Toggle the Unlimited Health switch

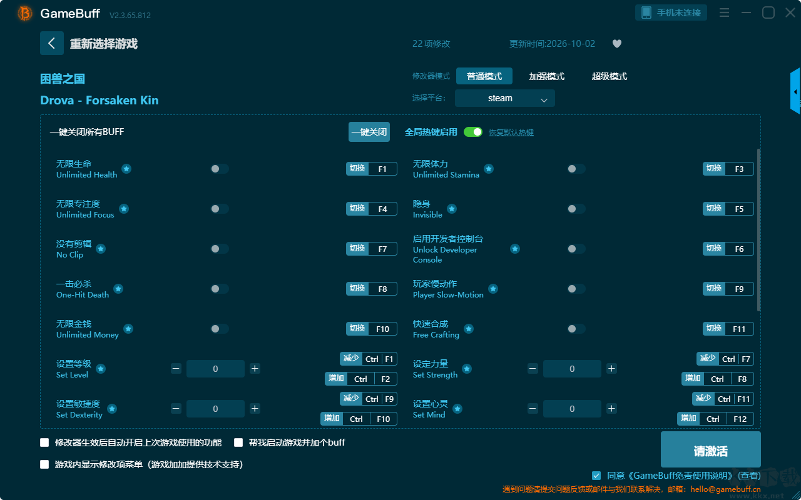pyautogui.click(x=220, y=169)
